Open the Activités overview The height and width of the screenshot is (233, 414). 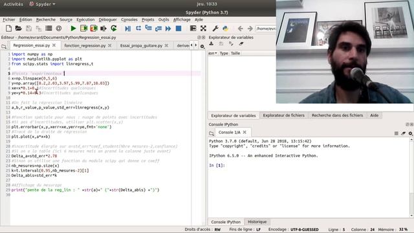[14, 5]
